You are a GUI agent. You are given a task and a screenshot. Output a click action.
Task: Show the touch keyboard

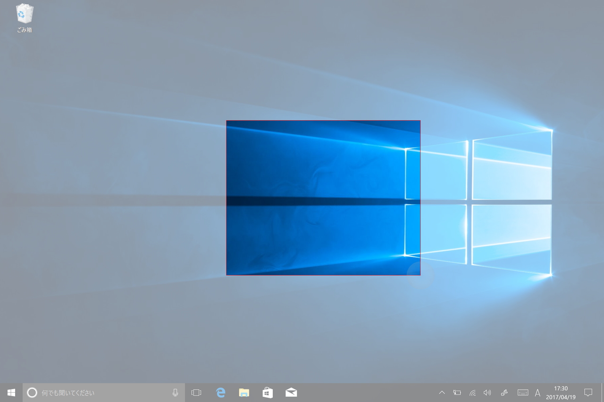[x=523, y=393]
